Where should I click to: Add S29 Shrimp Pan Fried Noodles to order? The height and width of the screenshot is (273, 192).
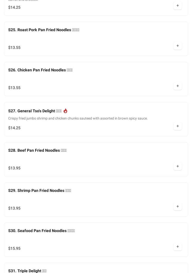[178, 206]
